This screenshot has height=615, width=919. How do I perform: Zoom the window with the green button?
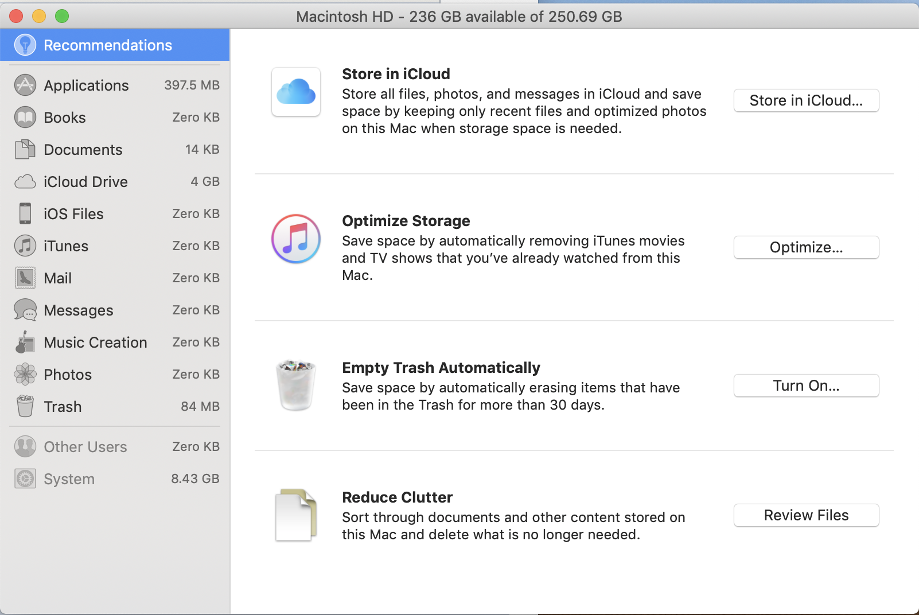62,16
